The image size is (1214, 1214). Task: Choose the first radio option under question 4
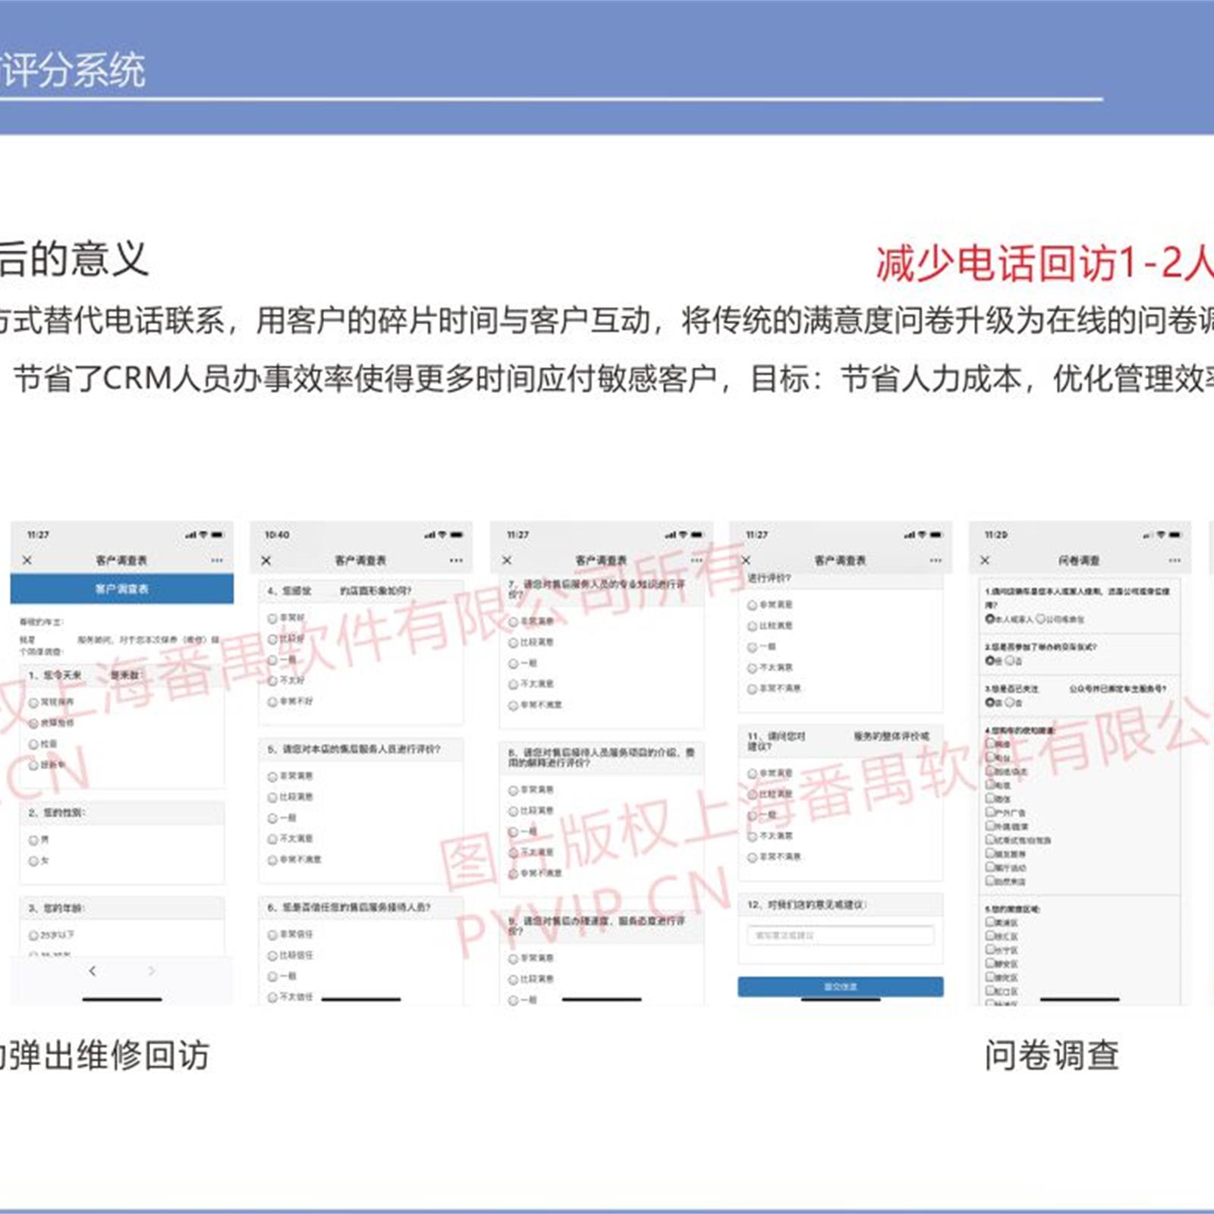(x=273, y=618)
